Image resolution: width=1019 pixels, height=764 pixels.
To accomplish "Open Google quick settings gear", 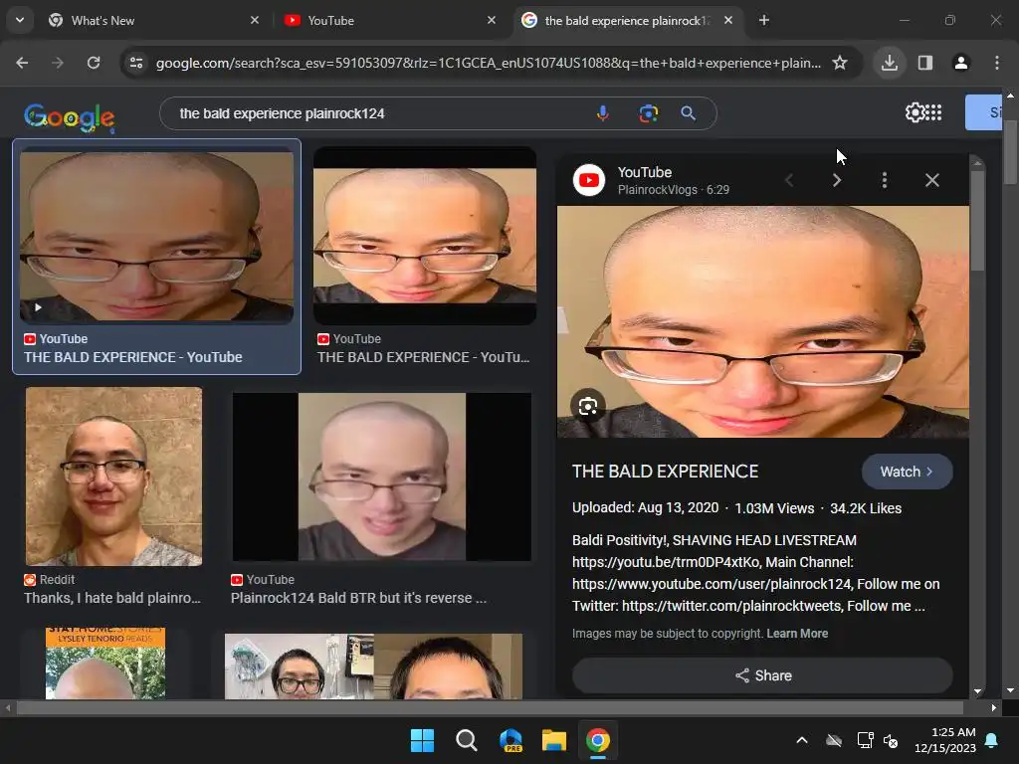I will [x=915, y=112].
